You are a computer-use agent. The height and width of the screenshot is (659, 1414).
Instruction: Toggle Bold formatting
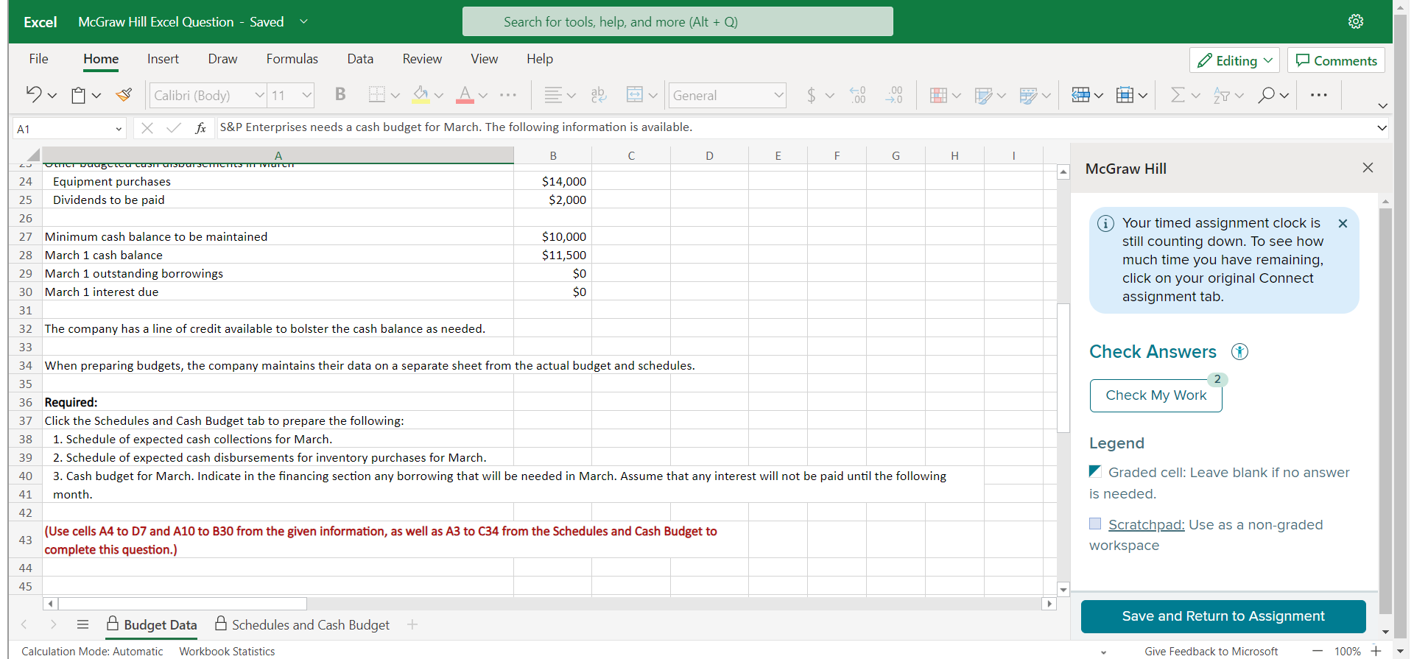[x=340, y=94]
